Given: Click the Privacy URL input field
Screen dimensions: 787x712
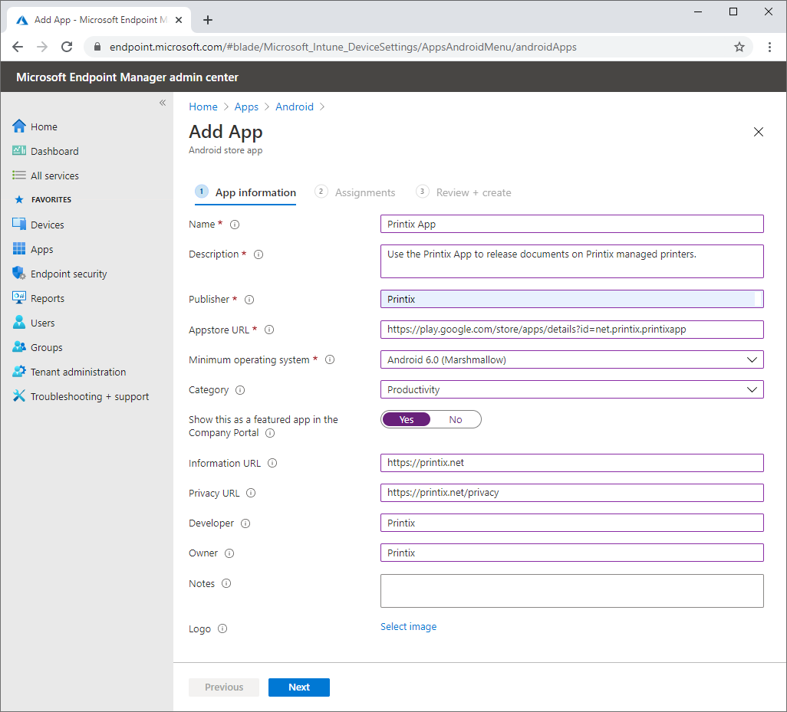Looking at the screenshot, I should (571, 493).
